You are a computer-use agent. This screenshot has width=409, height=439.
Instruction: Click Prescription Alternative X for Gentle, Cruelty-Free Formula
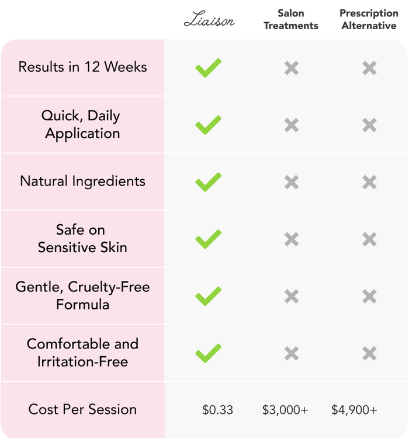coord(369,297)
